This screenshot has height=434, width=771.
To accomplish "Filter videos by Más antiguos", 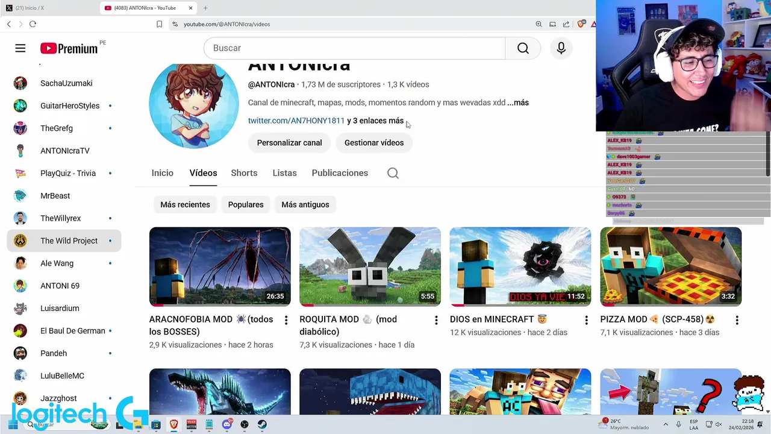I will pyautogui.click(x=305, y=204).
